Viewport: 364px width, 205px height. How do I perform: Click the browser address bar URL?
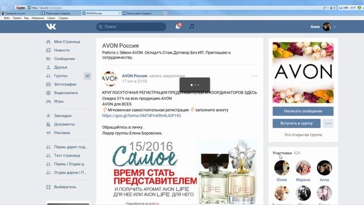coord(47,7)
